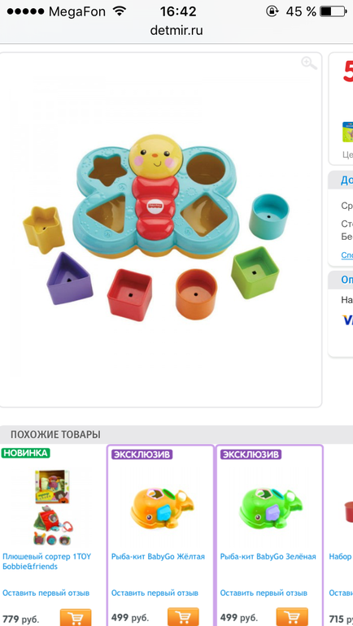Add green Рыба-кит BabyGo to cart
This screenshot has height=626, width=353.
point(292,617)
